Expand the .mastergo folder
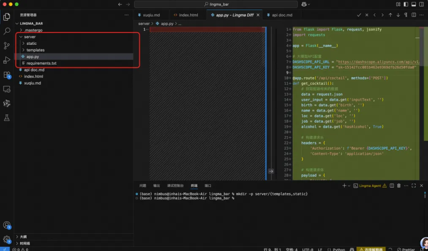The image size is (428, 251). tap(33, 30)
